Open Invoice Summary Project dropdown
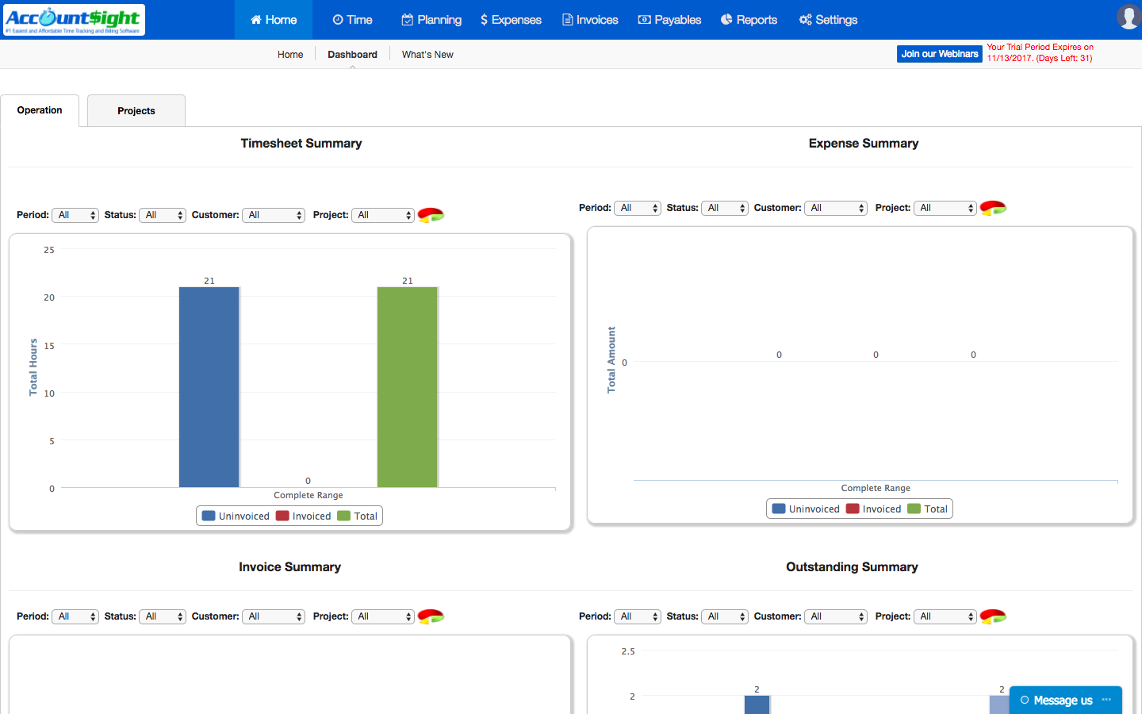 tap(383, 616)
